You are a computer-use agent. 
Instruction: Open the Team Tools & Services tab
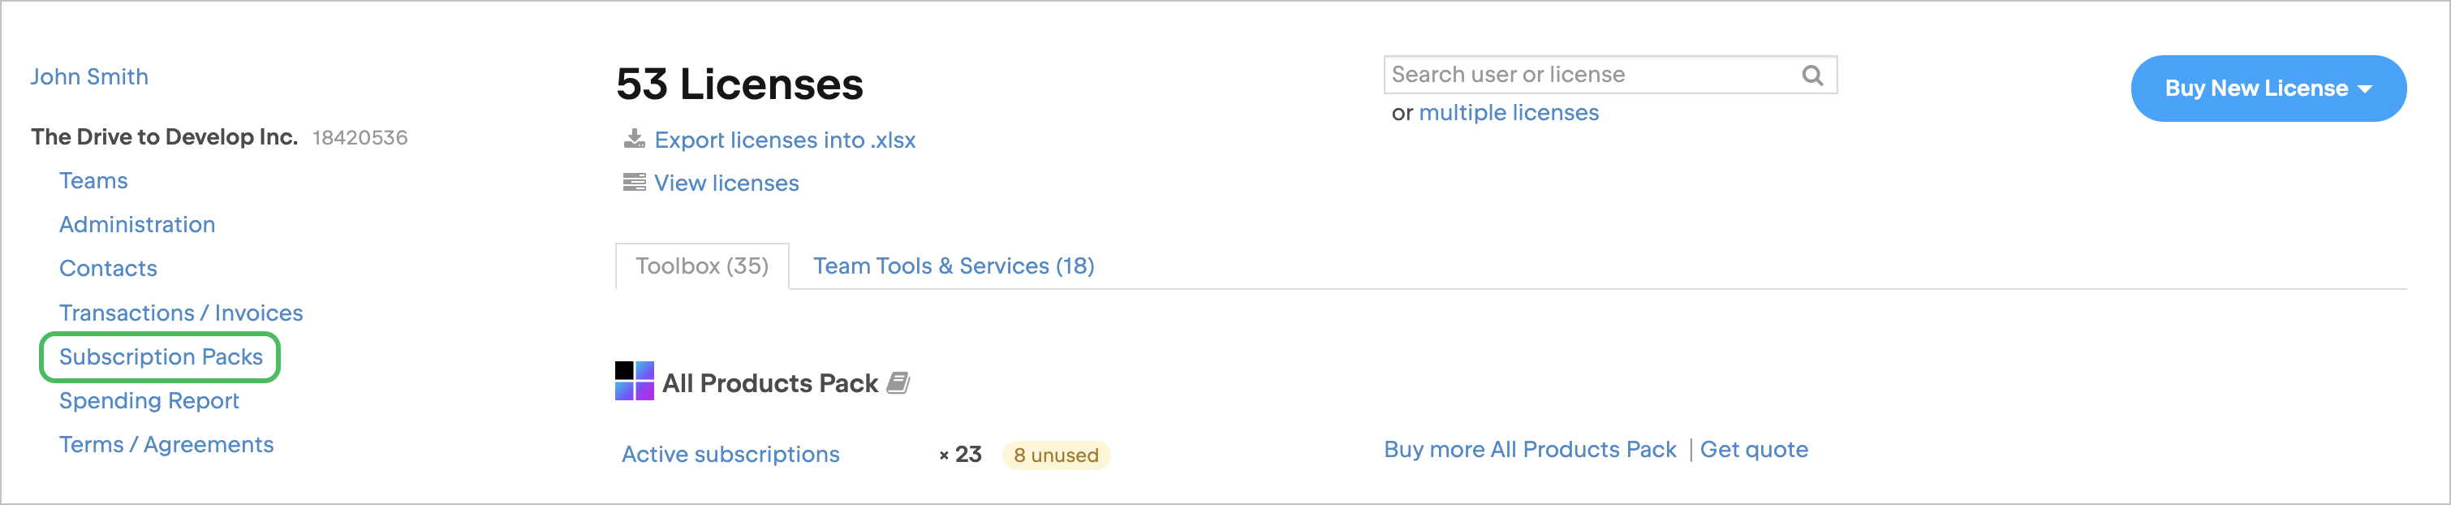click(954, 265)
